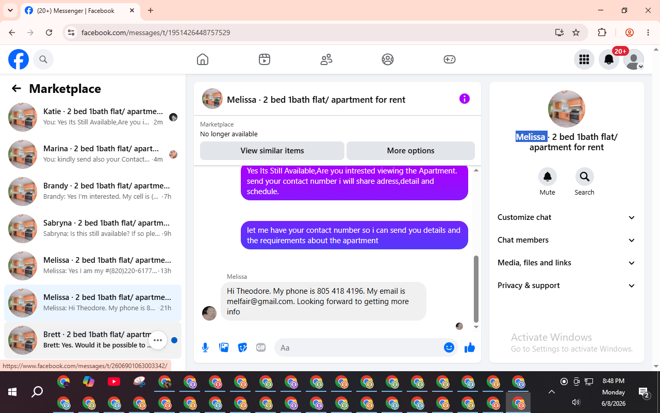Show hidden system tray icons
The image size is (660, 413).
[552, 392]
